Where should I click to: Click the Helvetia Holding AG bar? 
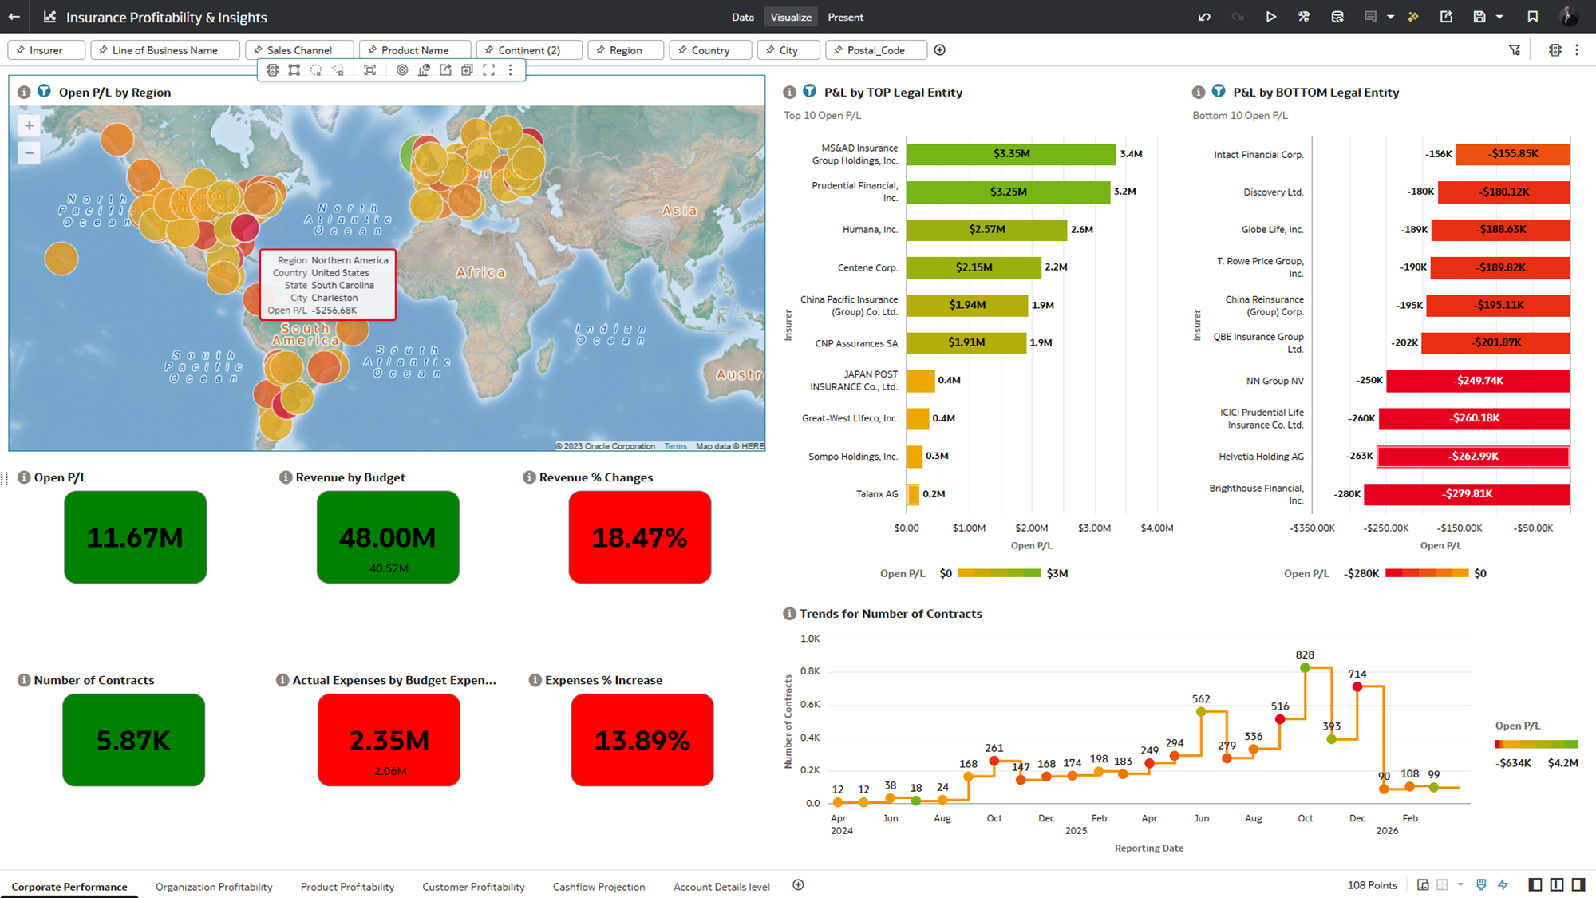coord(1473,457)
